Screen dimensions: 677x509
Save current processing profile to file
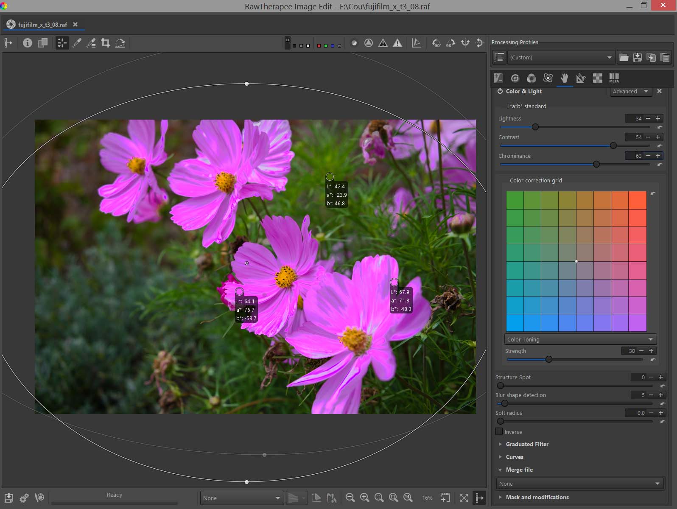point(637,58)
